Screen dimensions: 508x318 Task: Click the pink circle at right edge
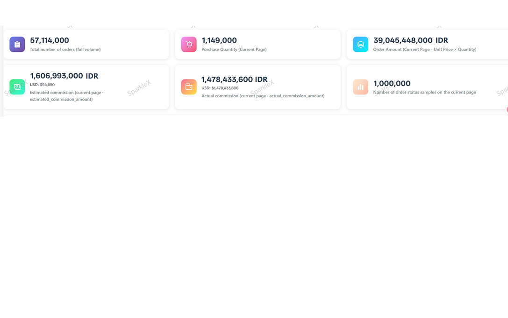click(507, 110)
